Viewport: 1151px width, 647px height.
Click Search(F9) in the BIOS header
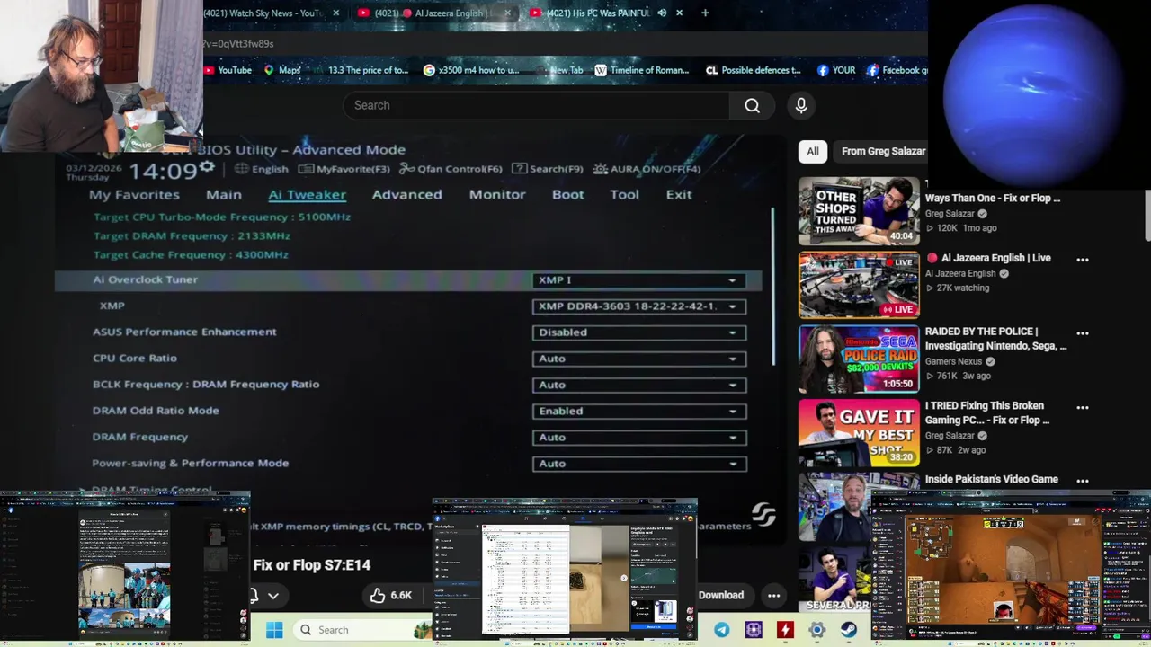pyautogui.click(x=548, y=169)
